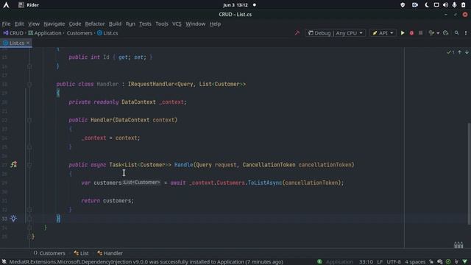Click the green check status bar icon
Viewport: 471px width, 265px height.
448,262
